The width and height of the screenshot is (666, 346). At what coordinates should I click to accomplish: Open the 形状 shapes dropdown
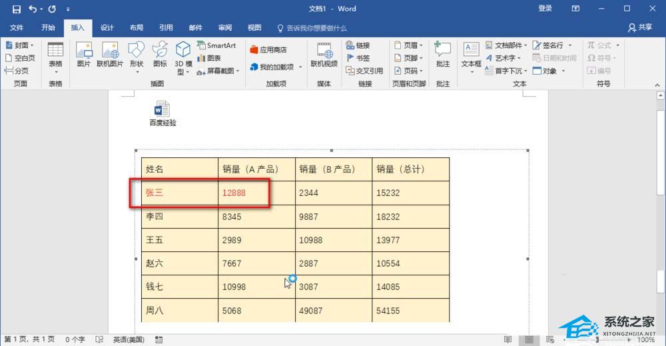pyautogui.click(x=137, y=58)
